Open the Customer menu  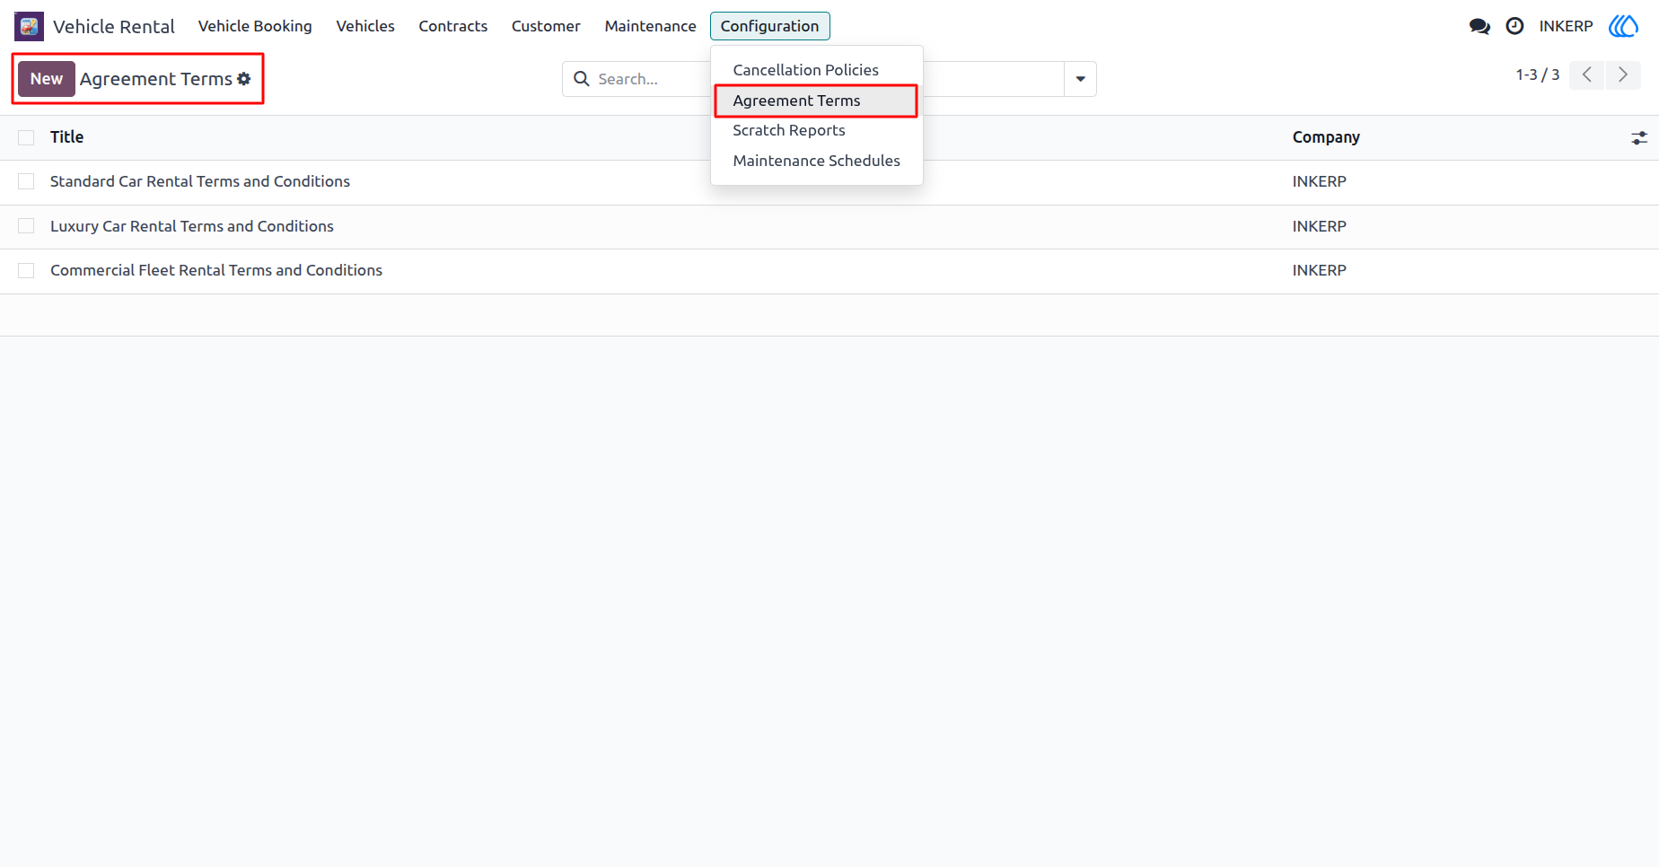(x=546, y=26)
